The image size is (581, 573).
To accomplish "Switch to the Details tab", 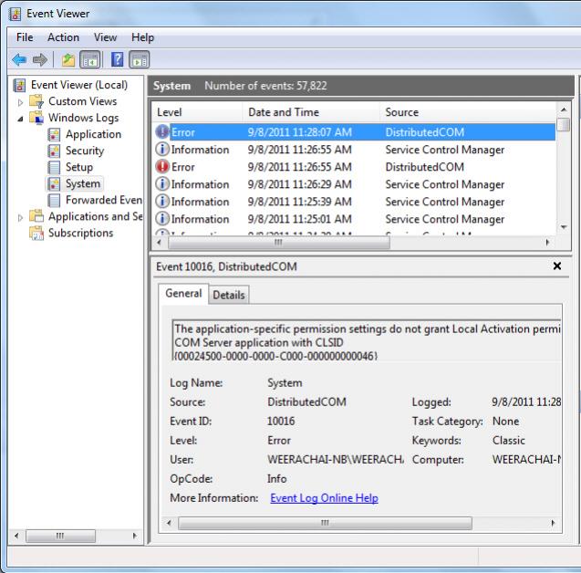I will (230, 295).
